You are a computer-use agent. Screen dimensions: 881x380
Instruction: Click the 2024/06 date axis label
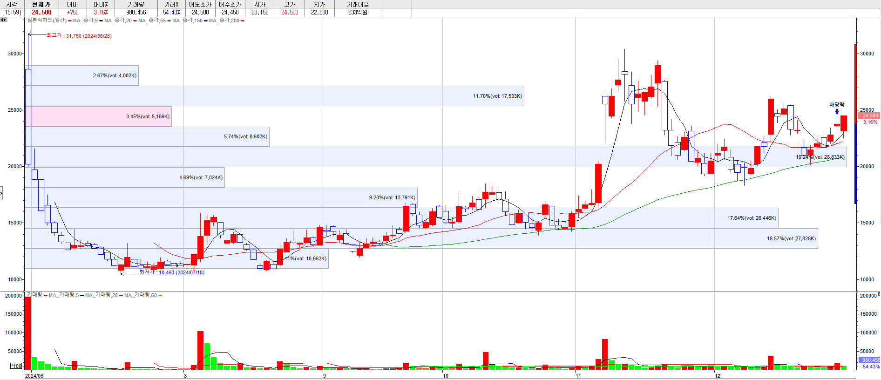34,376
